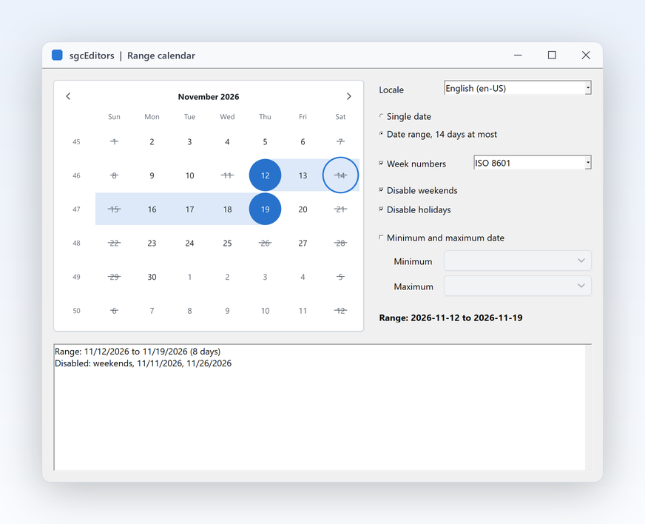This screenshot has height=524, width=645.
Task: Go to next month arrow
Action: tap(349, 96)
